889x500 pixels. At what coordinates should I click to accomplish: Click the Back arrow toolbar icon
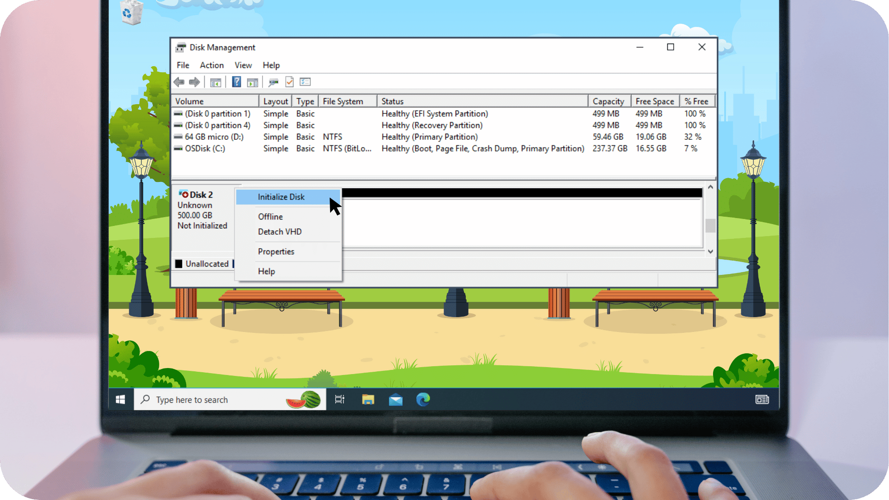(x=179, y=82)
